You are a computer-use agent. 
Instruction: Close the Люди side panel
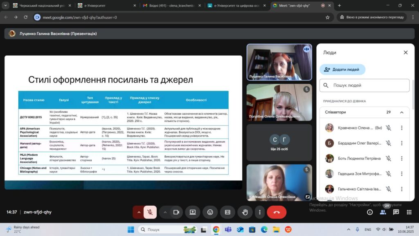click(405, 52)
